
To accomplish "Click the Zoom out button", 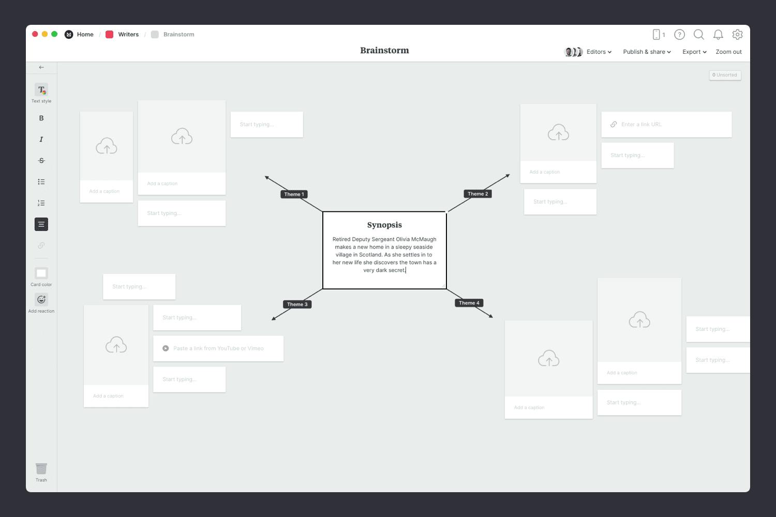I will point(728,52).
